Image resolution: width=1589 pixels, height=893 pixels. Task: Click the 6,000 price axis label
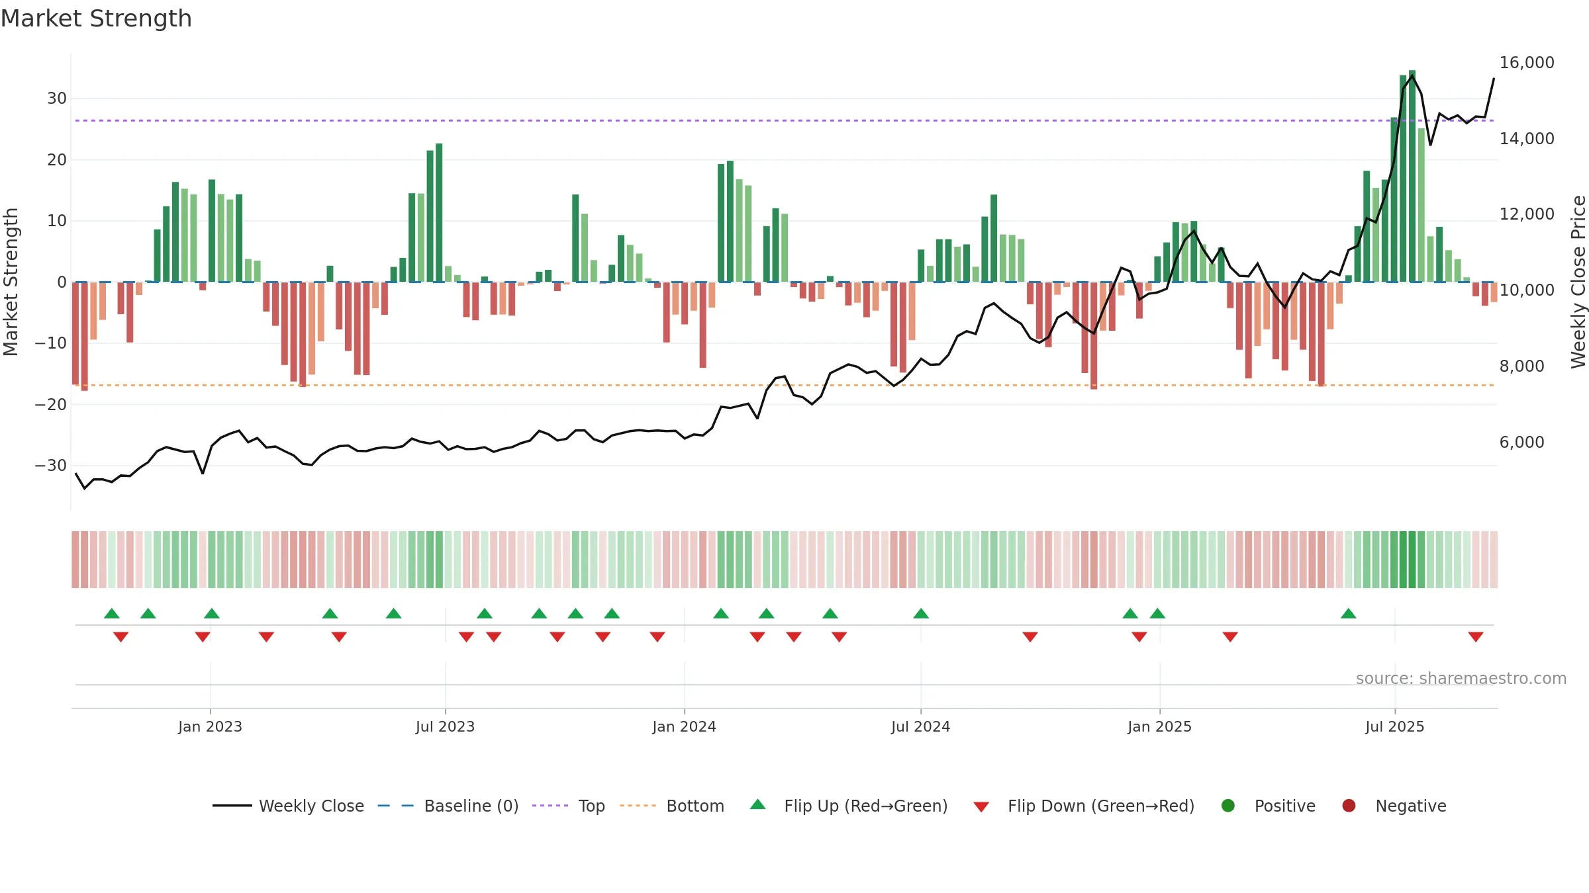coord(1521,442)
